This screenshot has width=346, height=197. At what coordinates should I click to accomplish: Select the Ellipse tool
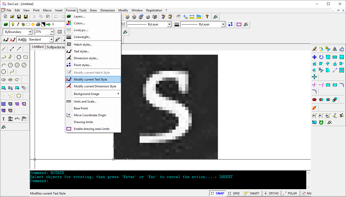pyautogui.click(x=4, y=80)
